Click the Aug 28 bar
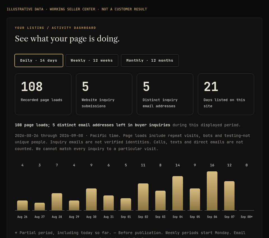 [x=57, y=202]
